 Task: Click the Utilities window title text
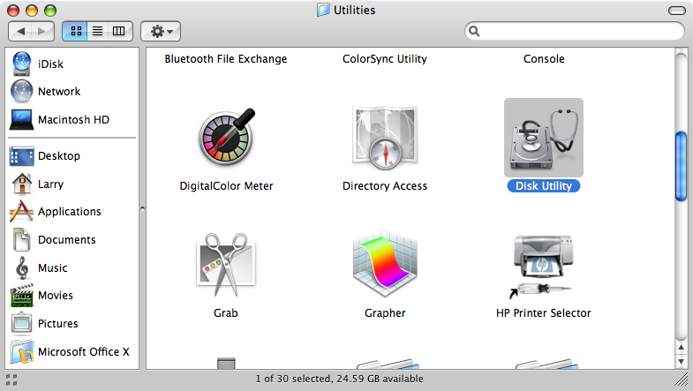point(355,11)
